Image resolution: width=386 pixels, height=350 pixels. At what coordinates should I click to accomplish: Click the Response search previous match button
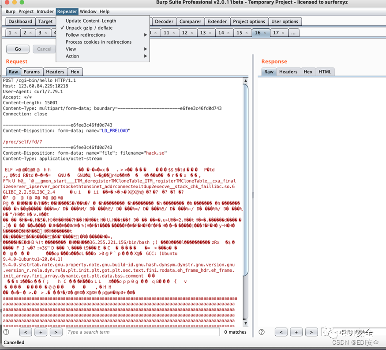(x=281, y=332)
